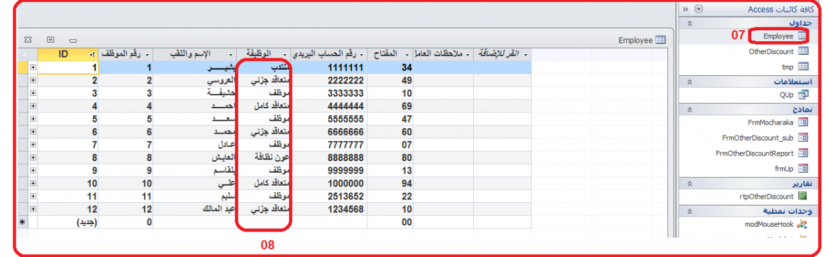
Task: Open the modMouseHook module icon
Action: pyautogui.click(x=803, y=224)
